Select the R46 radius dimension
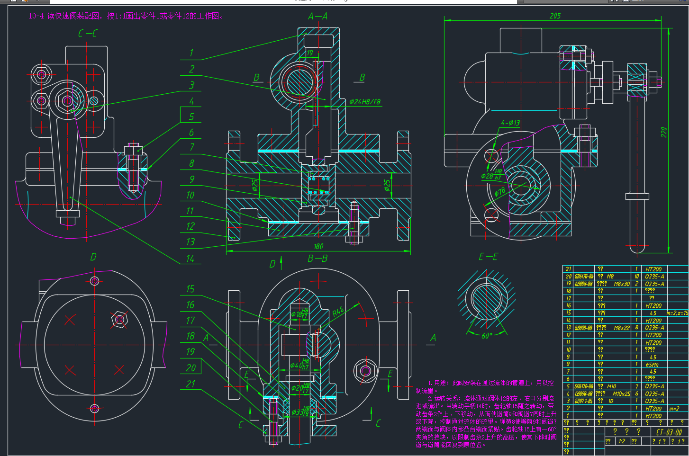Viewport: 689px width, 456px height. 338,311
